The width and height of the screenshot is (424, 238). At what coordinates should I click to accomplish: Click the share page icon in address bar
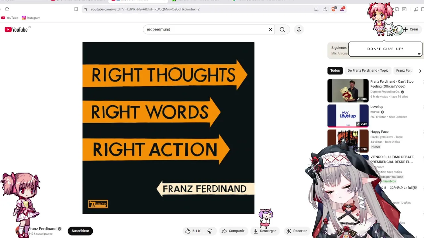(x=325, y=9)
